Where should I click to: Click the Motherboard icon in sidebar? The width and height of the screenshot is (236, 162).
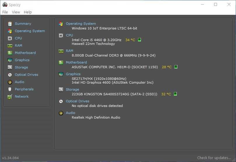(10, 53)
